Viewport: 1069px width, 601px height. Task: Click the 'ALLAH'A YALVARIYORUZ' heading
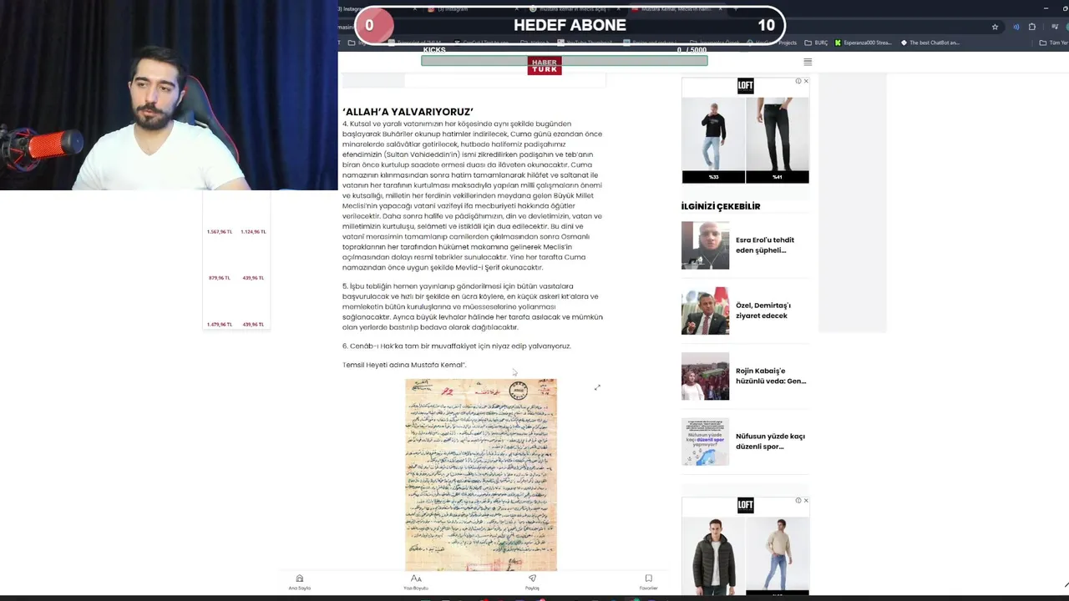click(x=408, y=111)
